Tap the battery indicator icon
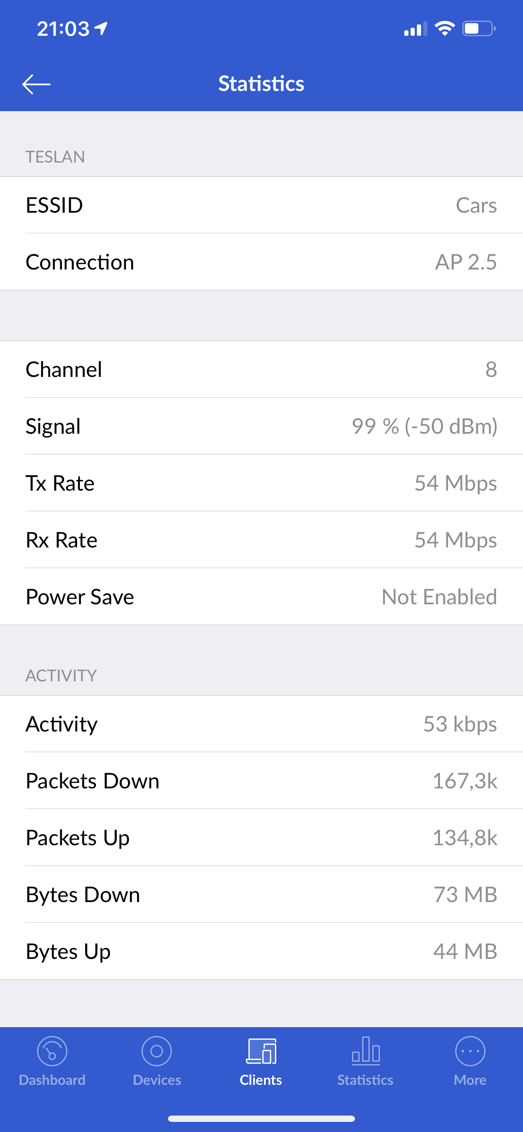The height and width of the screenshot is (1132, 523). (479, 29)
